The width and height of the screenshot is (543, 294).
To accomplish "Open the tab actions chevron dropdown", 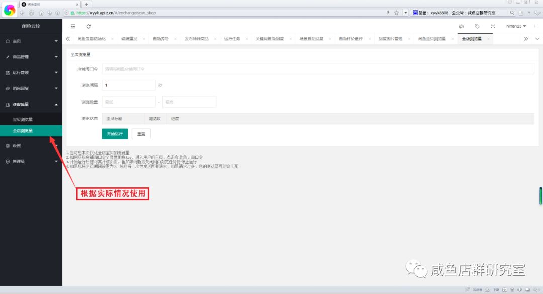I will 537,39.
